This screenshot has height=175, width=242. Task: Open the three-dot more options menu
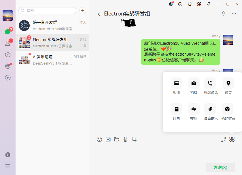234,14
